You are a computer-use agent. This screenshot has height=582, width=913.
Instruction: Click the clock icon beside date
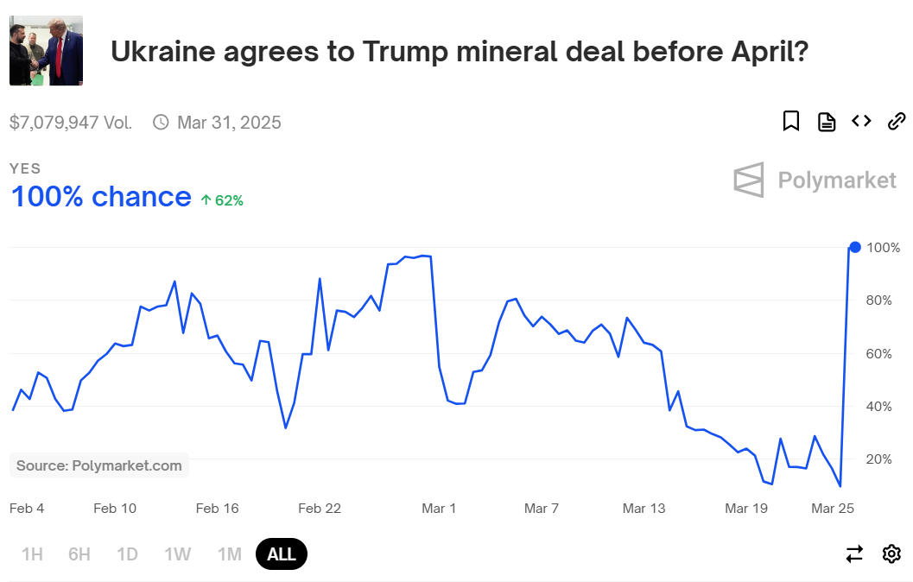[161, 122]
